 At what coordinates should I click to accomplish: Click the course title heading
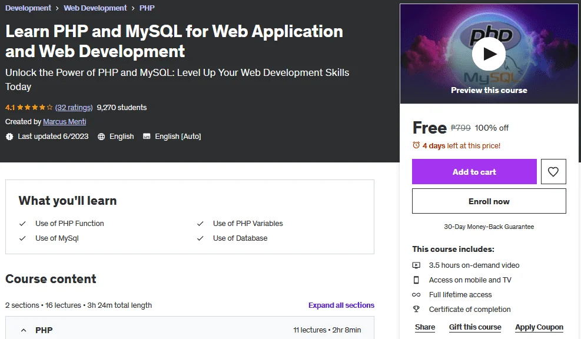pyautogui.click(x=174, y=41)
